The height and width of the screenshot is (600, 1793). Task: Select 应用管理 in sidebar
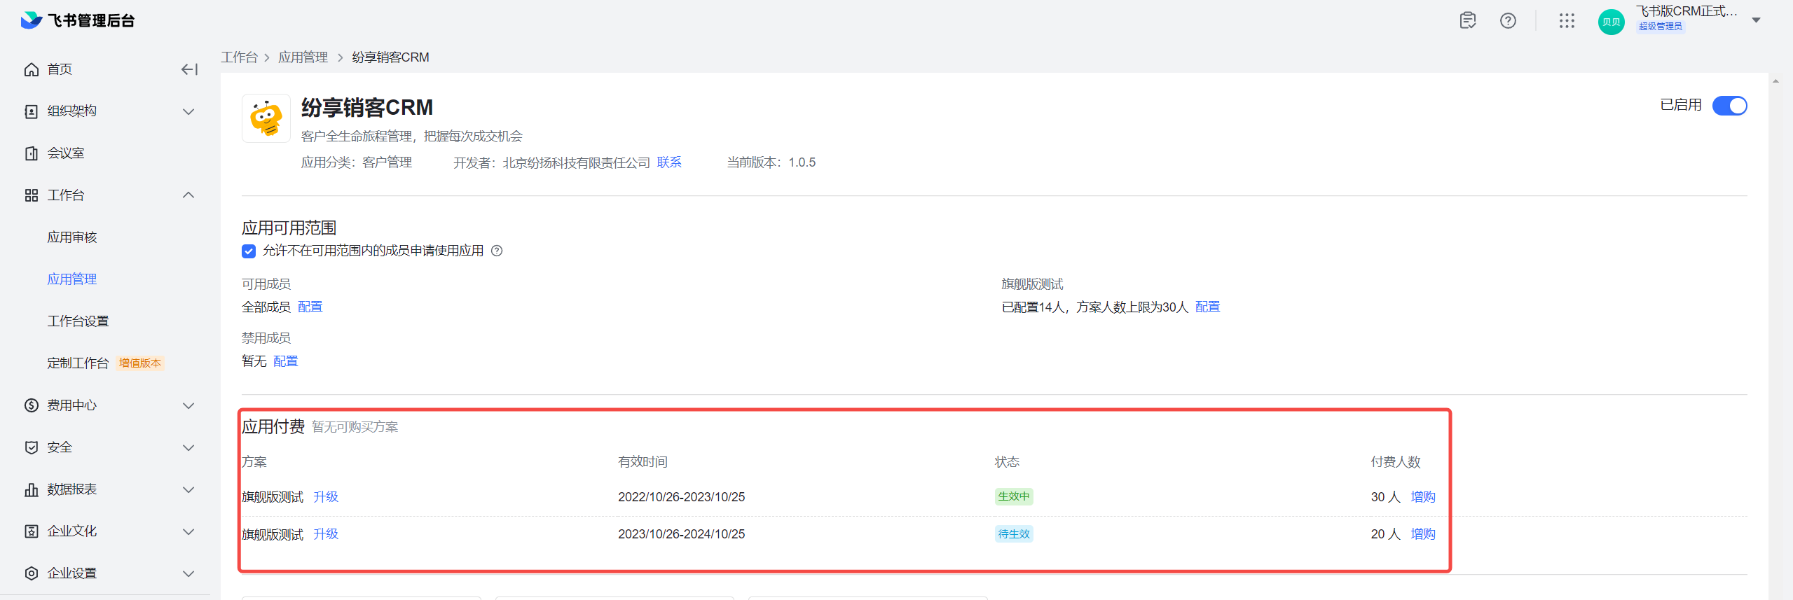pyautogui.click(x=72, y=279)
